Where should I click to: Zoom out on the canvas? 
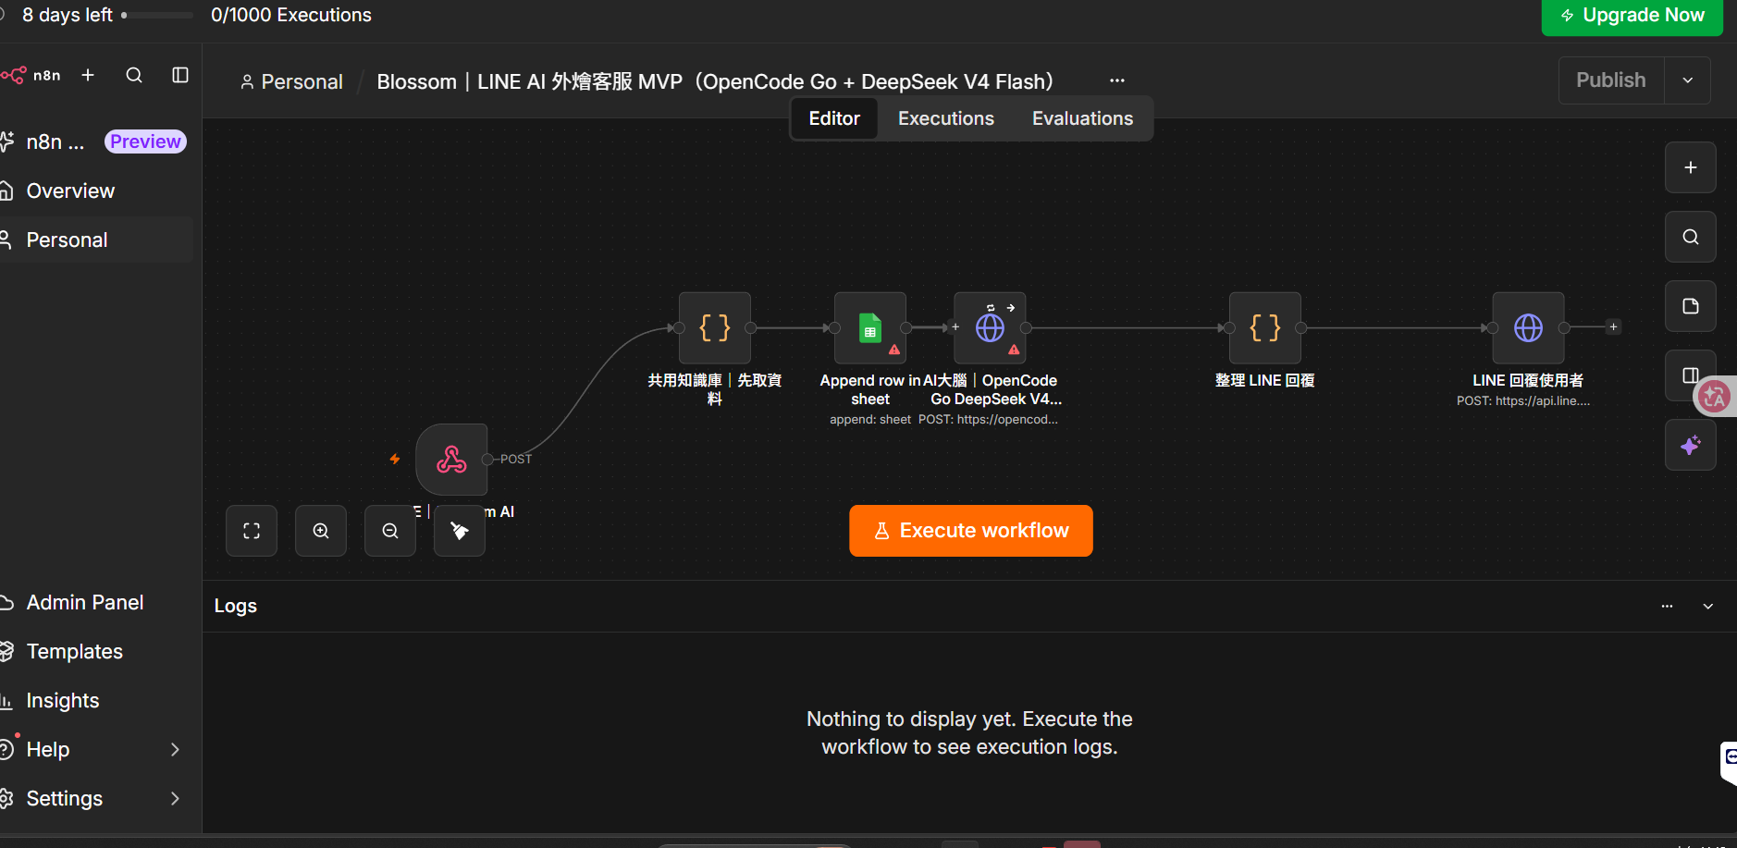tap(390, 531)
